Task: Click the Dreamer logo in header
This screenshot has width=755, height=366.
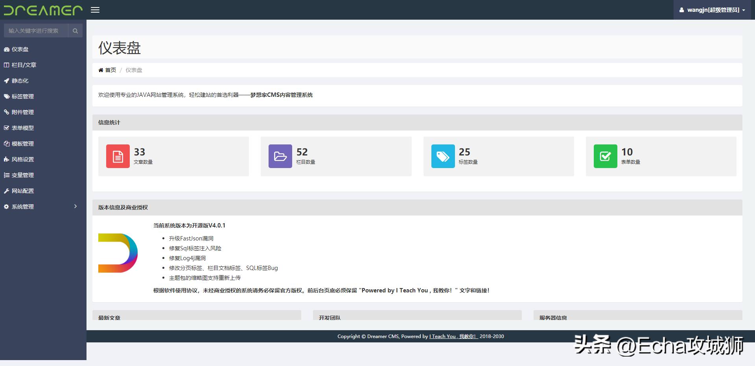Action: (43, 10)
